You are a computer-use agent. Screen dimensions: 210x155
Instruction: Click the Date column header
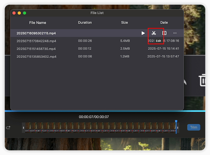click(164, 23)
